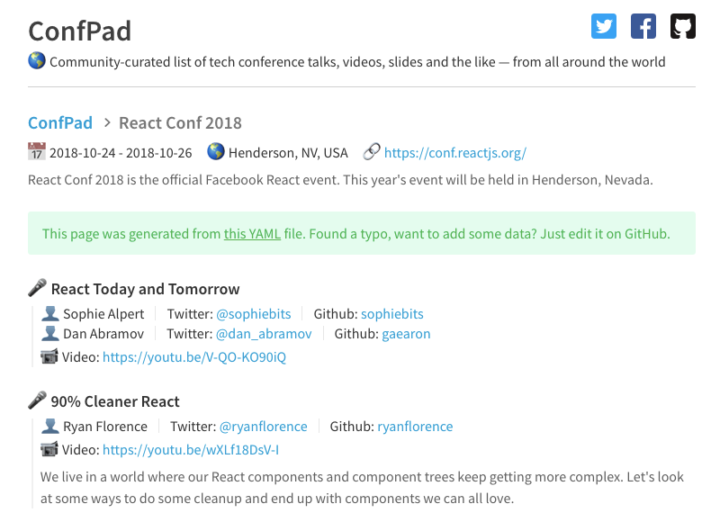Click the chain link icon before the conference URL

[x=371, y=151]
